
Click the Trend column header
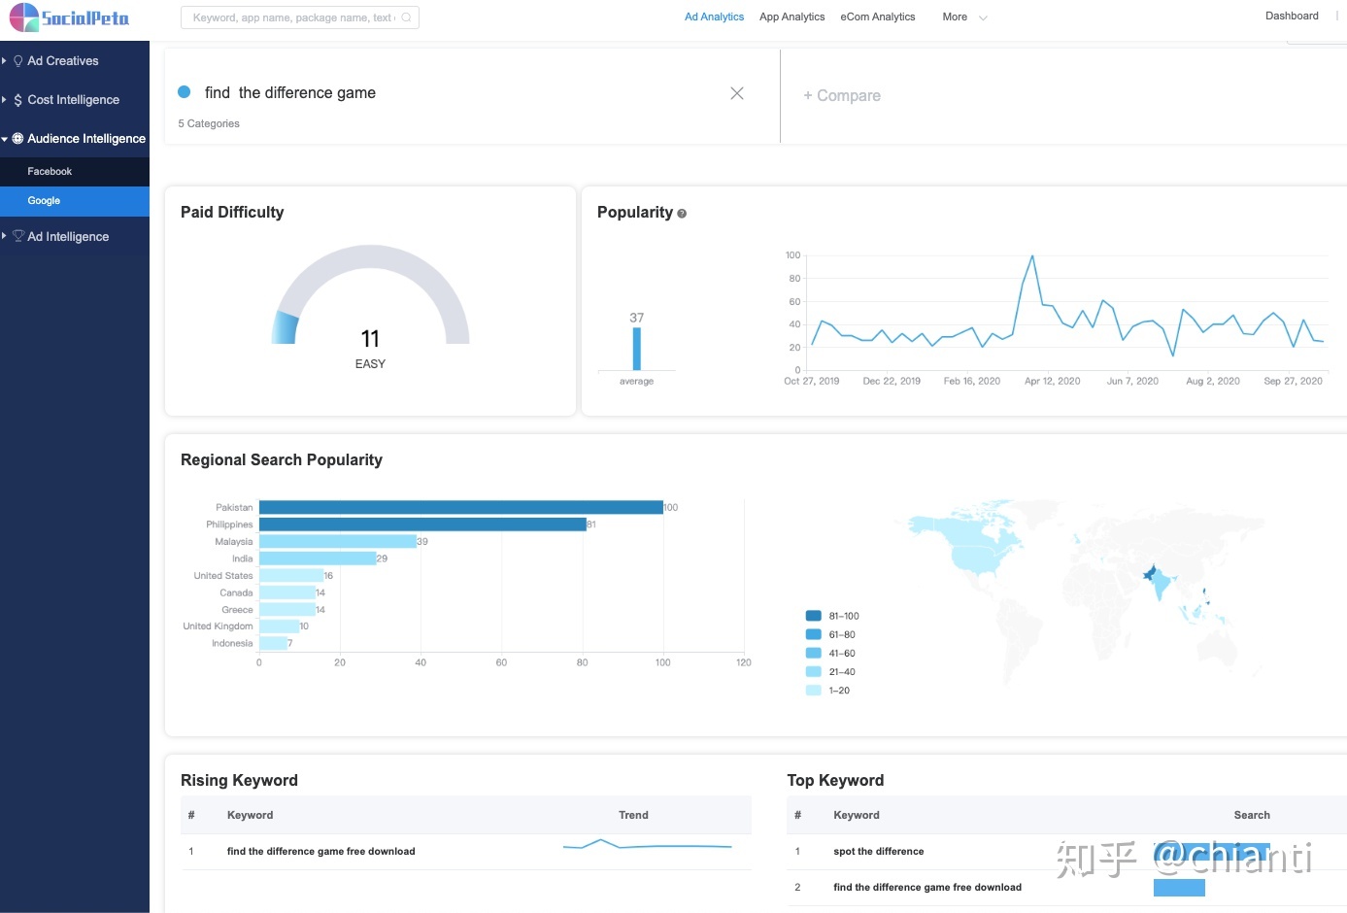[x=633, y=815]
